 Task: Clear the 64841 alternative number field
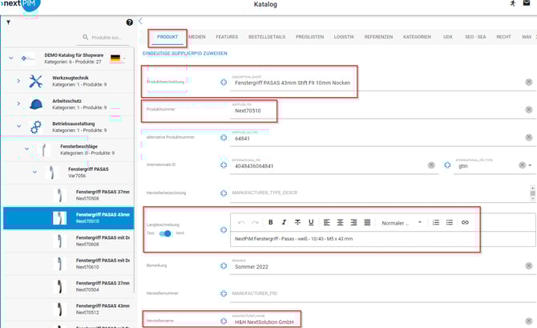(529, 137)
